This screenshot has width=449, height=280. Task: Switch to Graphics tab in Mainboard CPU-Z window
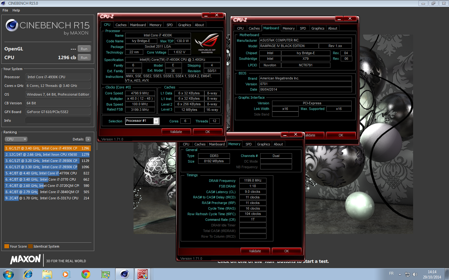point(318,28)
